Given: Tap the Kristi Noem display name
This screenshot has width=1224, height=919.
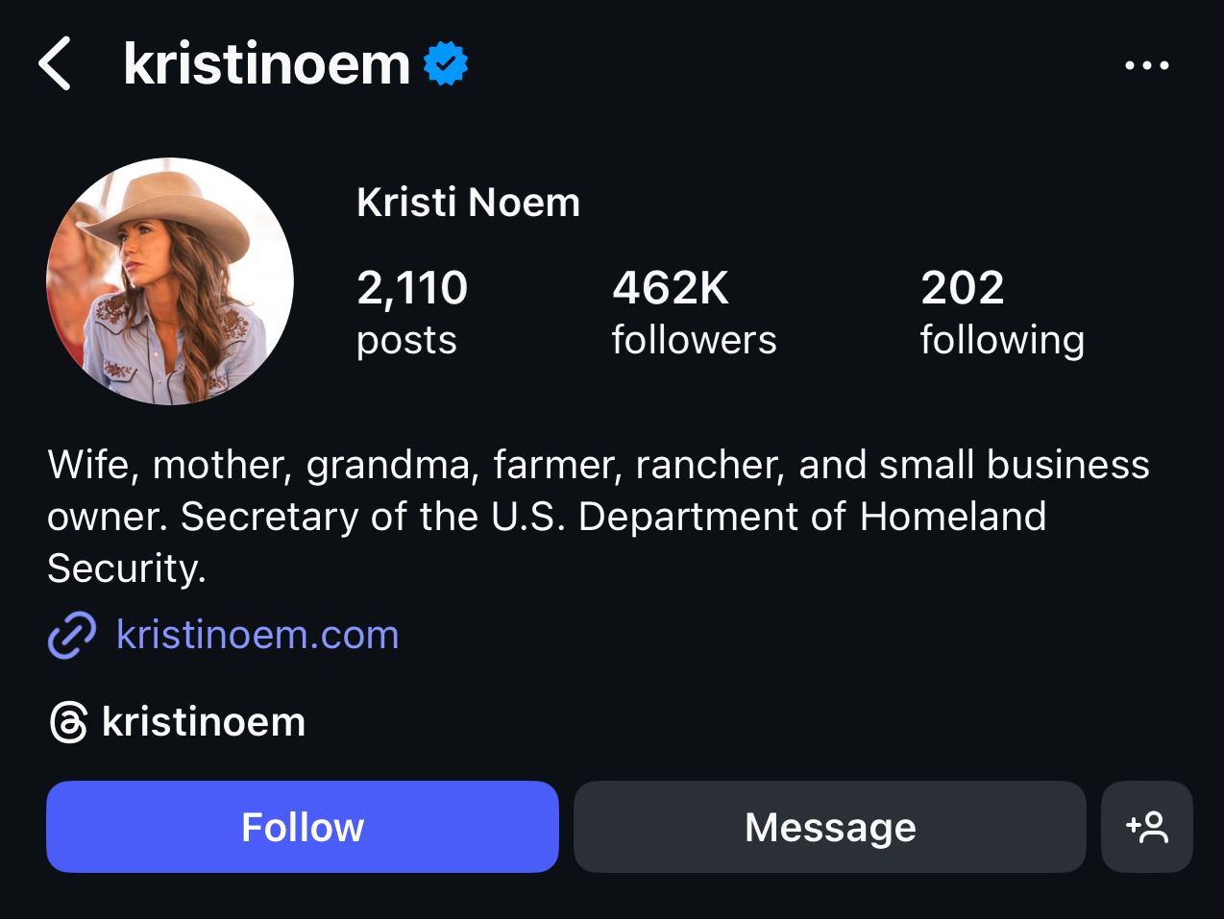Looking at the screenshot, I should pos(468,203).
